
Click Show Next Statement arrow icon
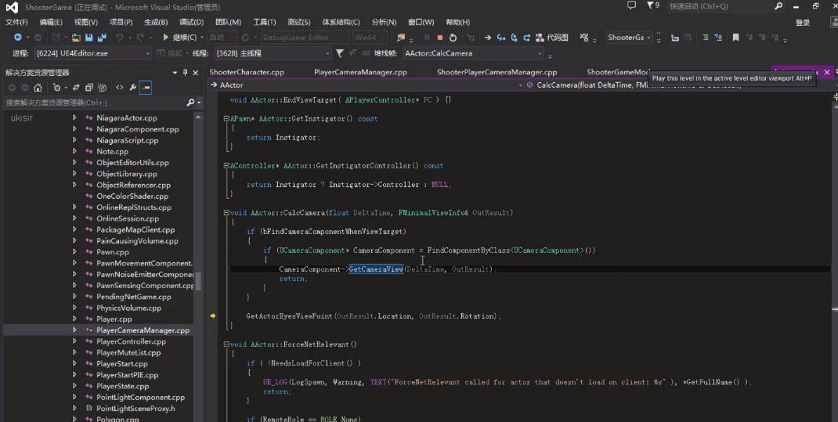pyautogui.click(x=487, y=38)
